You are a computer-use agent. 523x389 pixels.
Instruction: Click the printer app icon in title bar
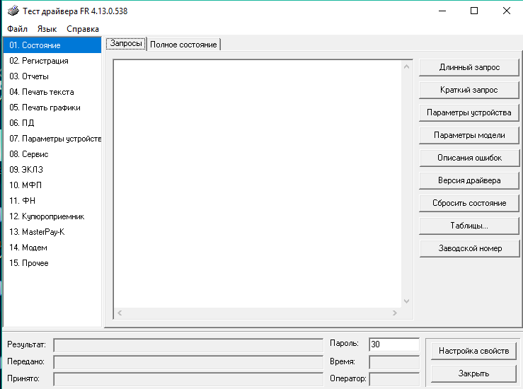(13, 11)
